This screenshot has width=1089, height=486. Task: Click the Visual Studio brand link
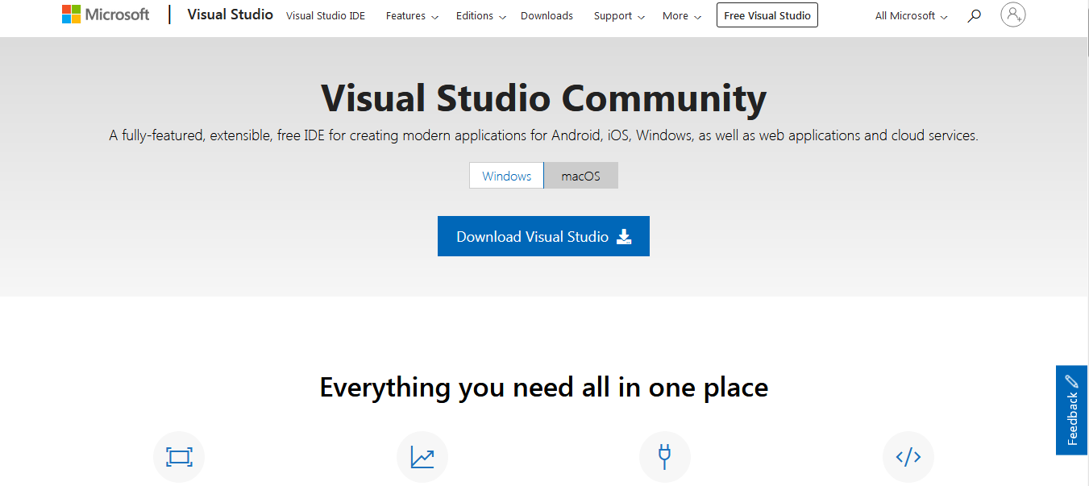pos(230,15)
